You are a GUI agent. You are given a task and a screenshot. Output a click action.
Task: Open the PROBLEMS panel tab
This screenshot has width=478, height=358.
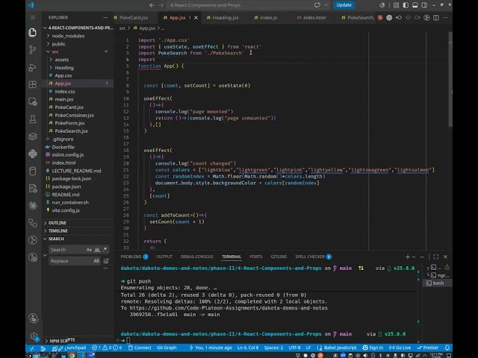pos(134,257)
